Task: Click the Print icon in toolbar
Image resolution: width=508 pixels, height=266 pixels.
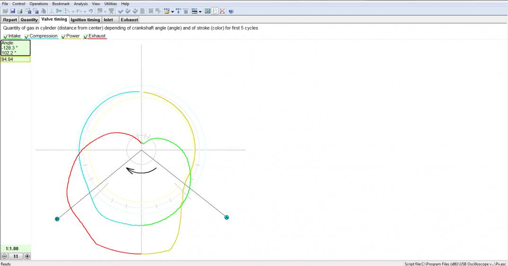Action: (20, 11)
